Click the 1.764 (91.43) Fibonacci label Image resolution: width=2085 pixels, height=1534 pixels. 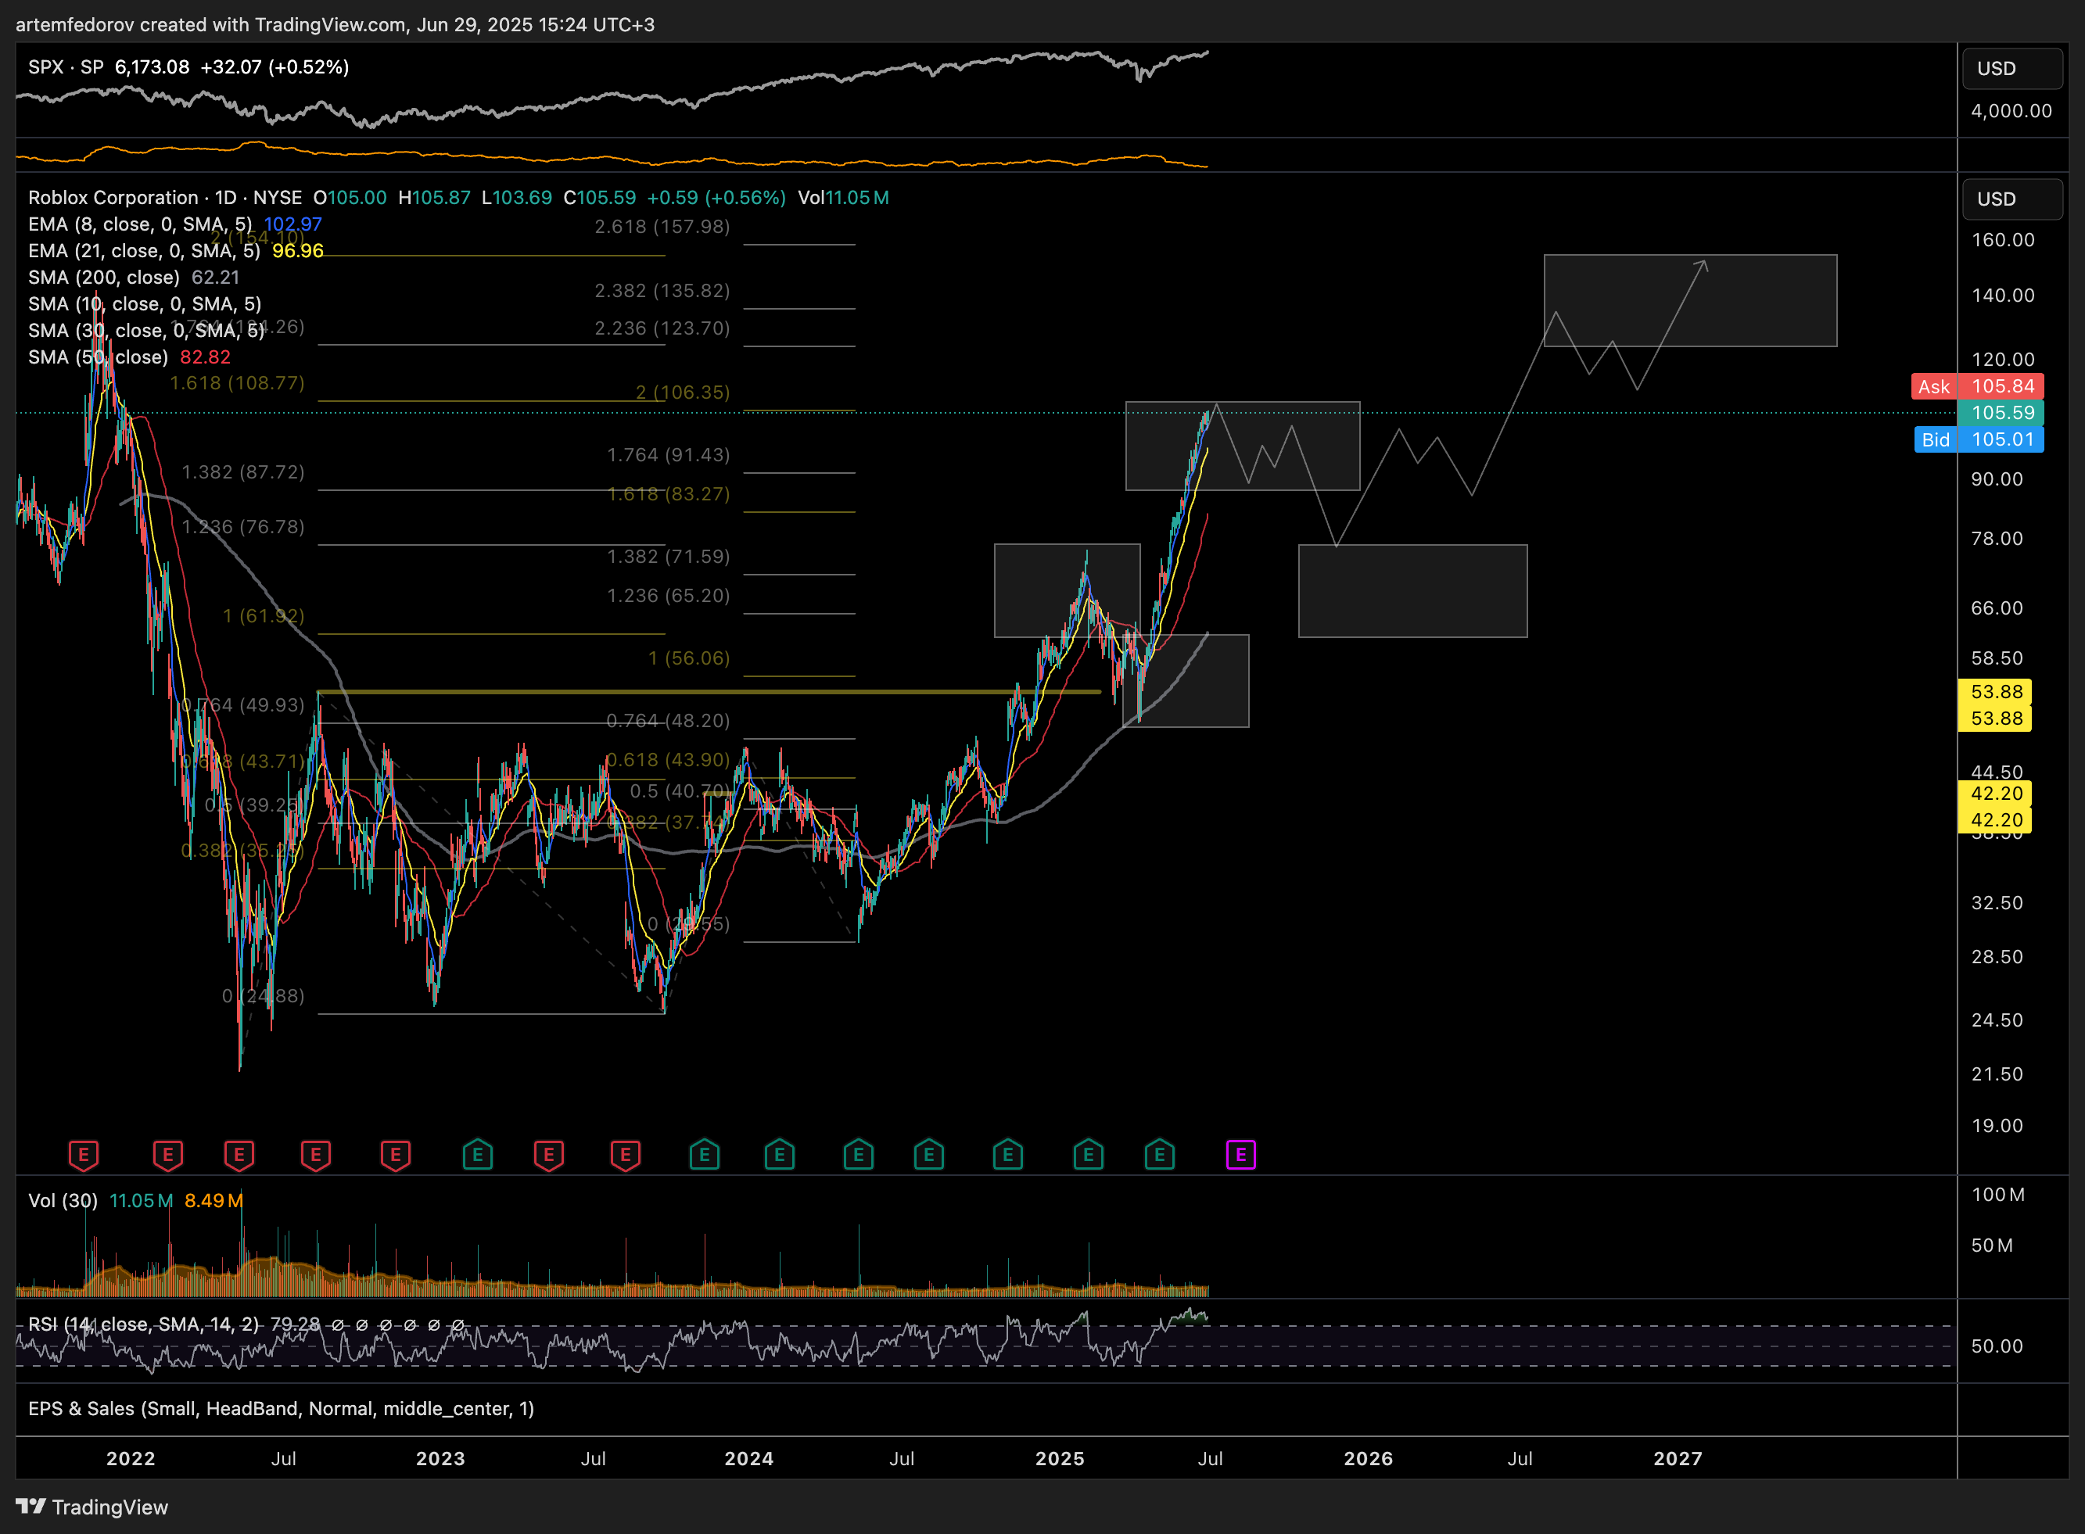(669, 454)
